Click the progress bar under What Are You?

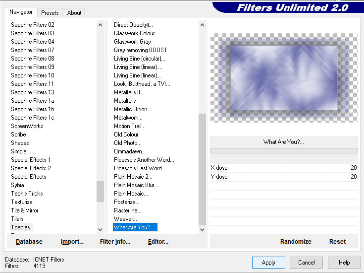284,151
